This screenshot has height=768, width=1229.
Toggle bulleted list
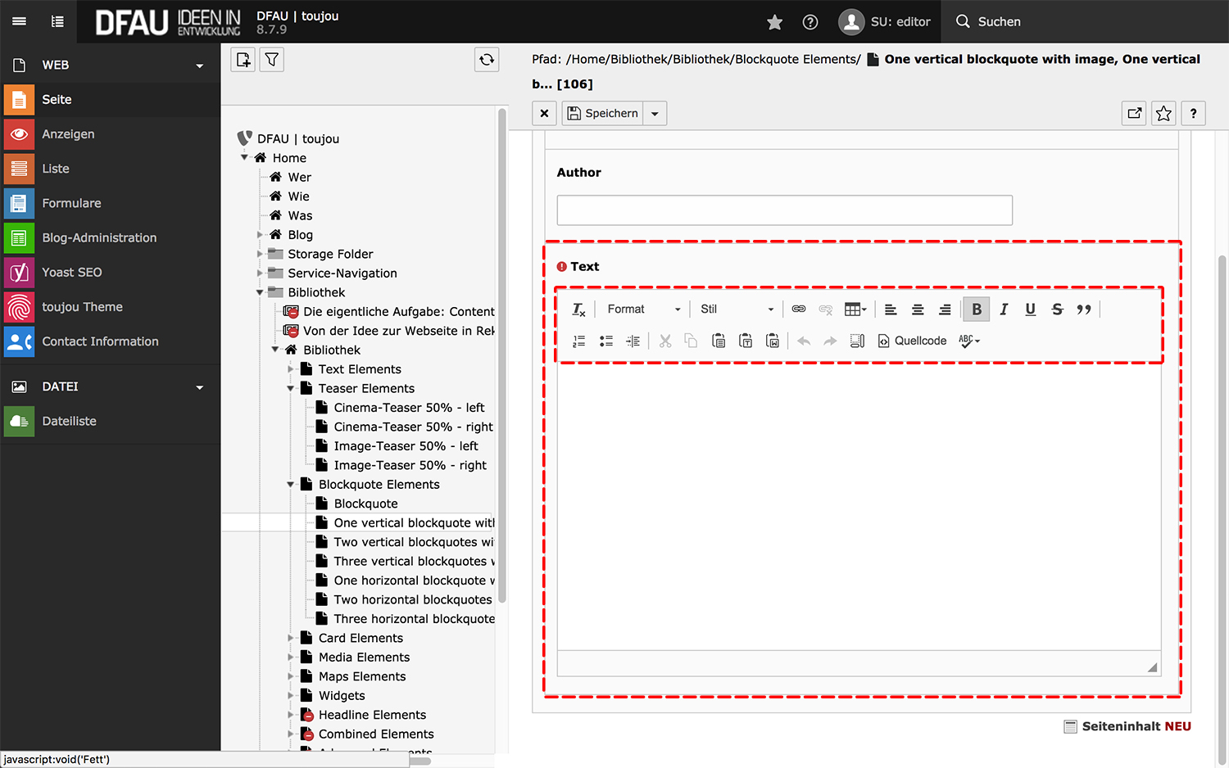coord(606,341)
